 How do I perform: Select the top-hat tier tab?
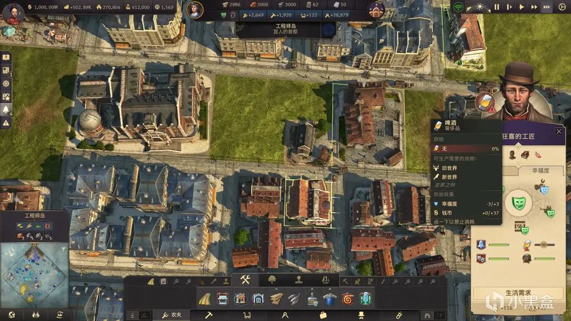[361, 315]
